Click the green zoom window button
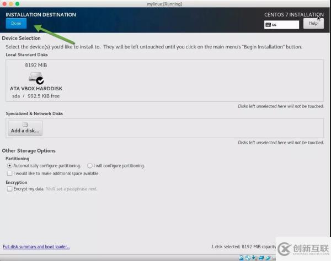Image resolution: width=331 pixels, height=261 pixels. coord(18,4)
